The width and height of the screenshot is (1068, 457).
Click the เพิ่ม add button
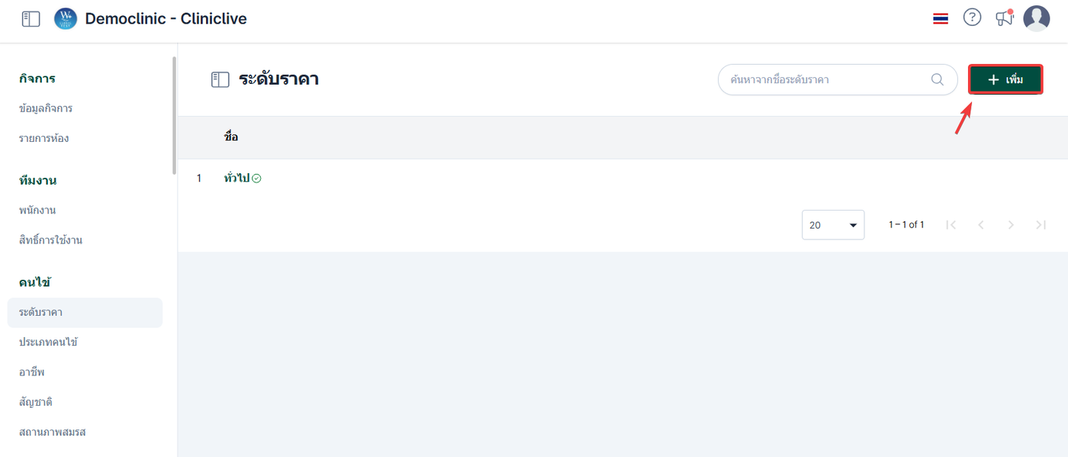(x=1005, y=79)
